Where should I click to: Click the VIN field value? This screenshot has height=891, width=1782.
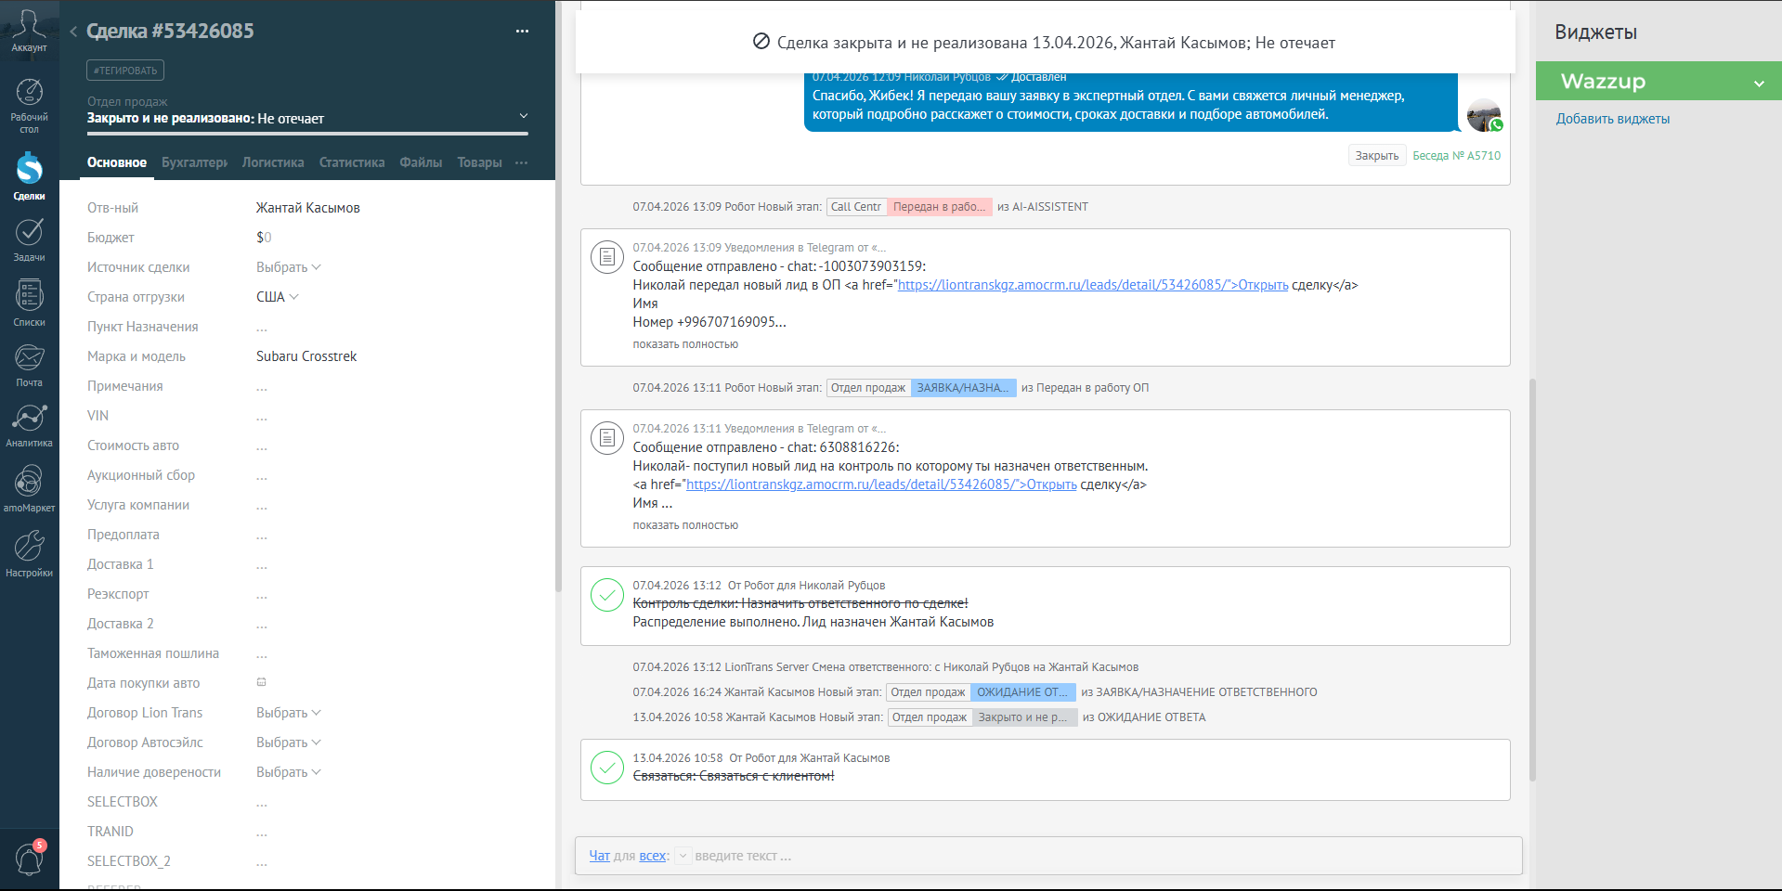(x=262, y=416)
